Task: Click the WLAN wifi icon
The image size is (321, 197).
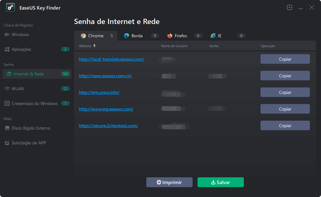Action: [x=7, y=89]
